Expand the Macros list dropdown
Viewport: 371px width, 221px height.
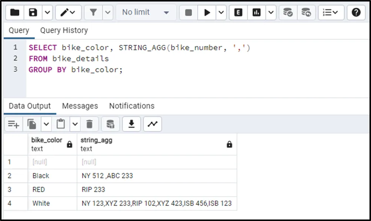(x=331, y=12)
